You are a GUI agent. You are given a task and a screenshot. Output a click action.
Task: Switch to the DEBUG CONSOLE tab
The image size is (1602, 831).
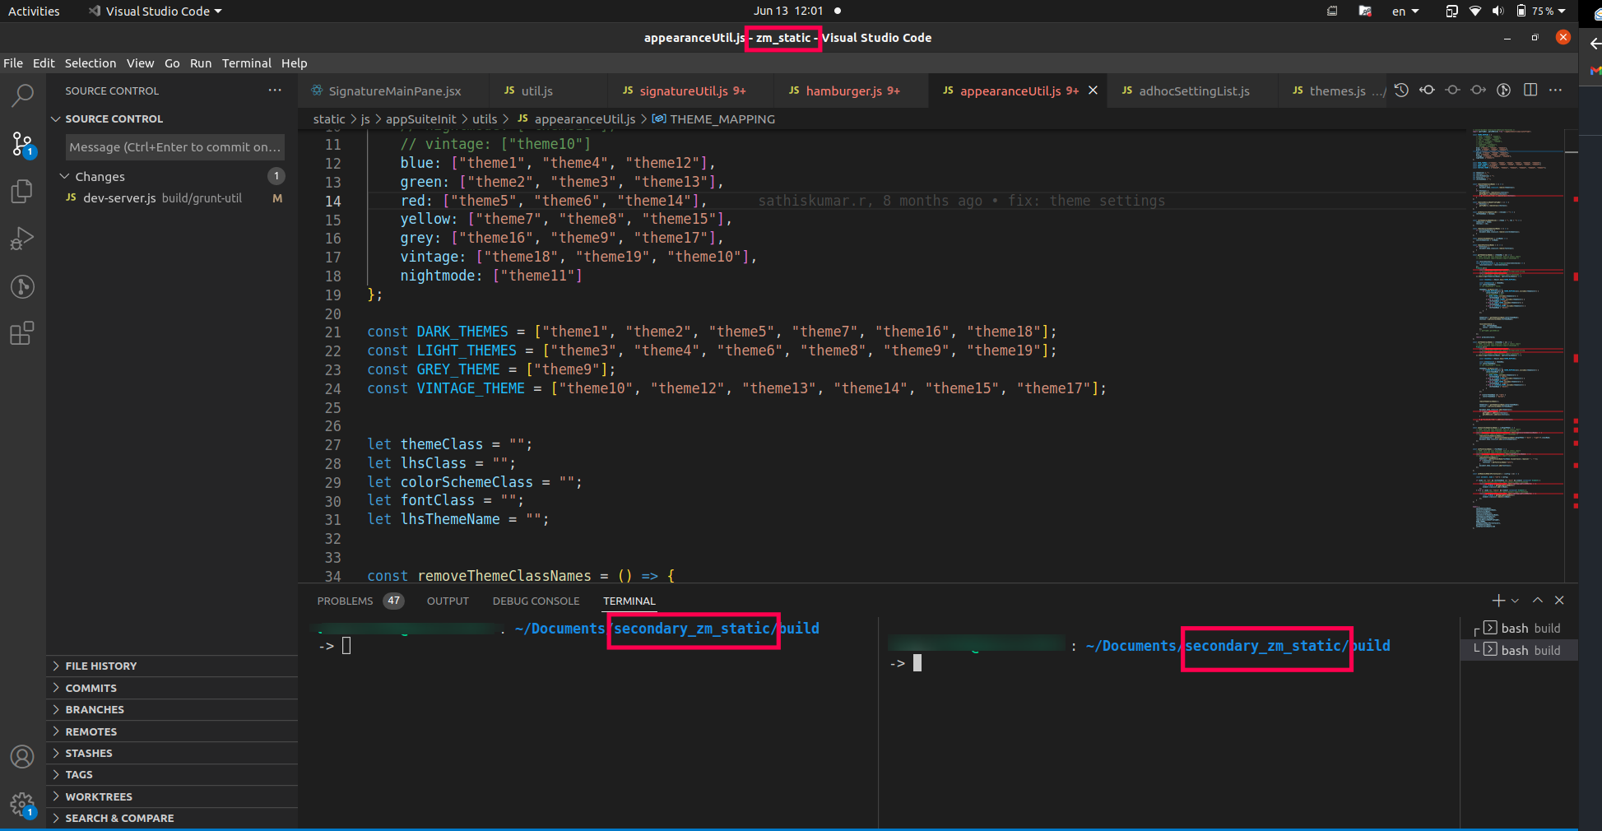[x=536, y=601]
